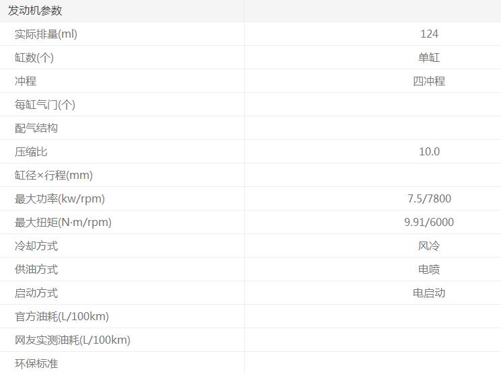Select the 缸径×行程(mm) label

54,176
